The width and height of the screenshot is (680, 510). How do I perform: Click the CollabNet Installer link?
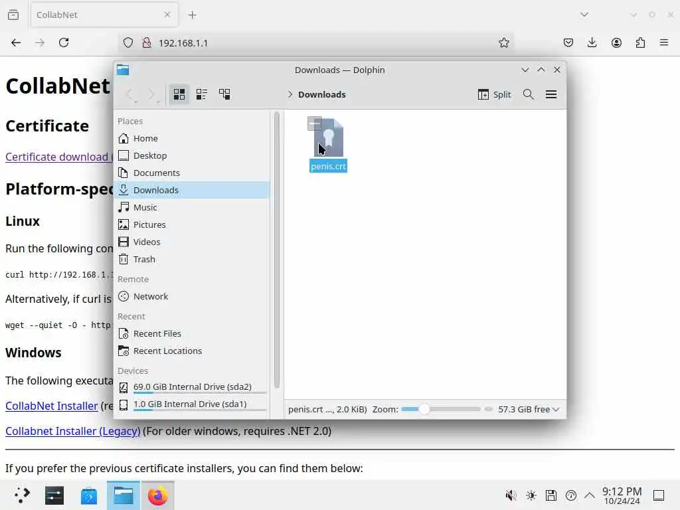coord(52,406)
